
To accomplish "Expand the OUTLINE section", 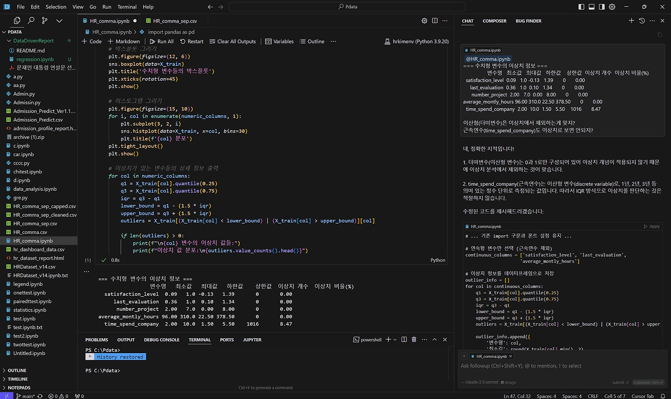I will (x=17, y=370).
